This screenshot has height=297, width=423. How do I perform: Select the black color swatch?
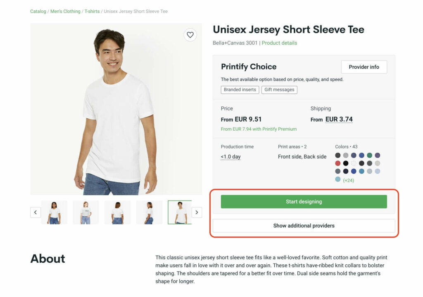coord(346,163)
